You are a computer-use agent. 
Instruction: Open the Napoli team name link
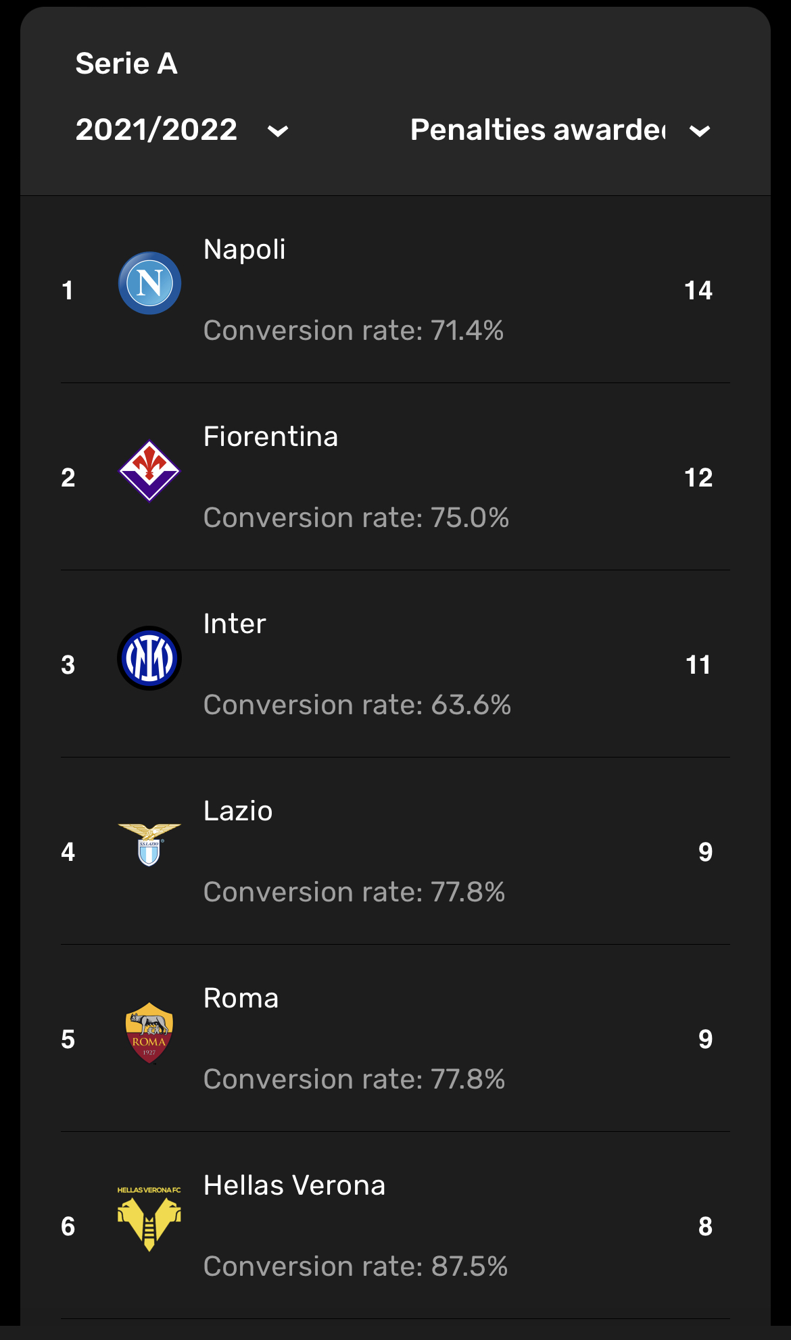(x=245, y=249)
